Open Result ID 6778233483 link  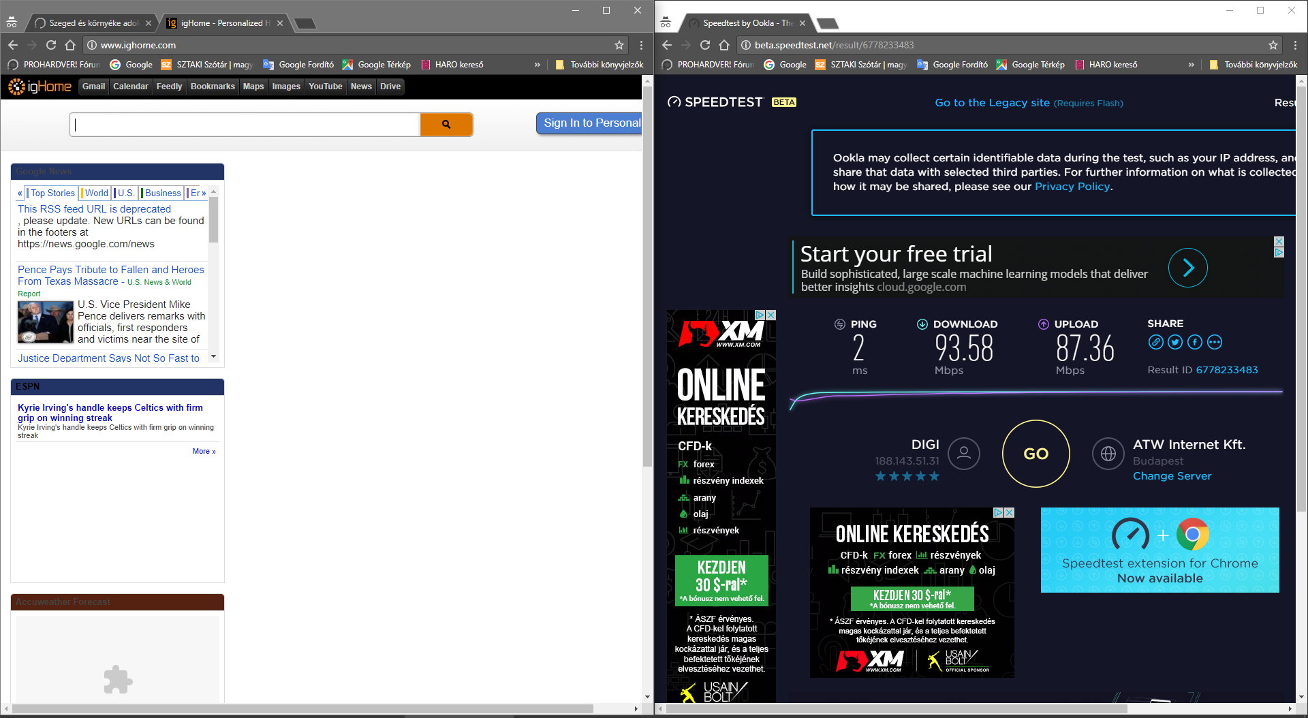point(1227,370)
